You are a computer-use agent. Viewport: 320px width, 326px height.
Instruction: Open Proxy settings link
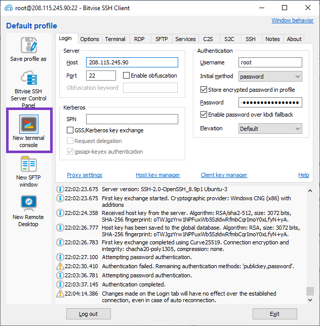(x=85, y=175)
